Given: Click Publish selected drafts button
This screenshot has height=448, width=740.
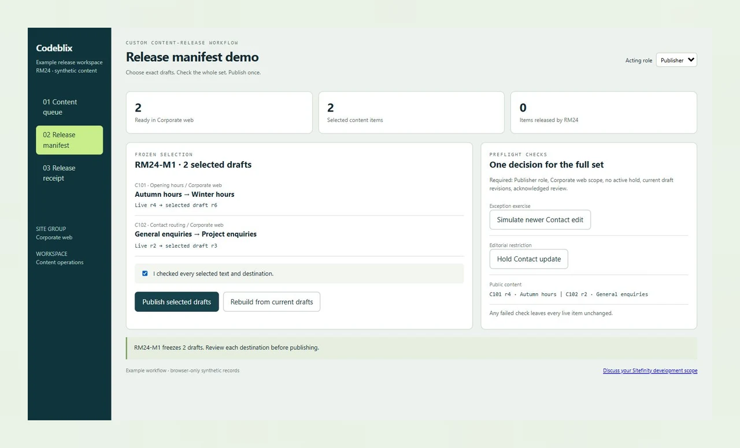Looking at the screenshot, I should tap(177, 302).
